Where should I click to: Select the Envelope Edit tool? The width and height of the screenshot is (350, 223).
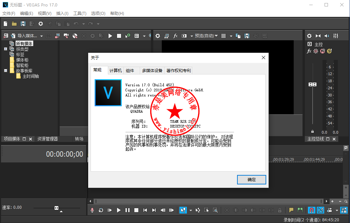tap(198, 210)
